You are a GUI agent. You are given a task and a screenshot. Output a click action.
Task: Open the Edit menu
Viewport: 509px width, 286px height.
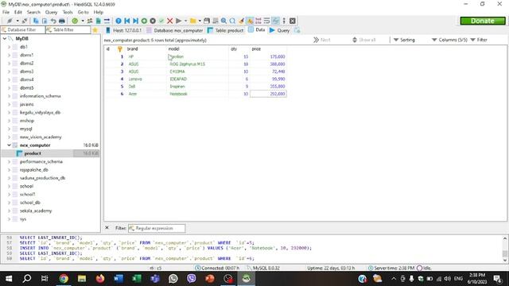click(x=18, y=12)
